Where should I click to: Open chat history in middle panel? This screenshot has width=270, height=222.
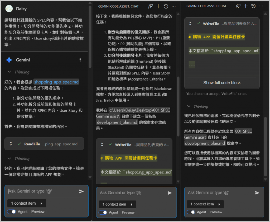pyautogui.click(x=166, y=6)
